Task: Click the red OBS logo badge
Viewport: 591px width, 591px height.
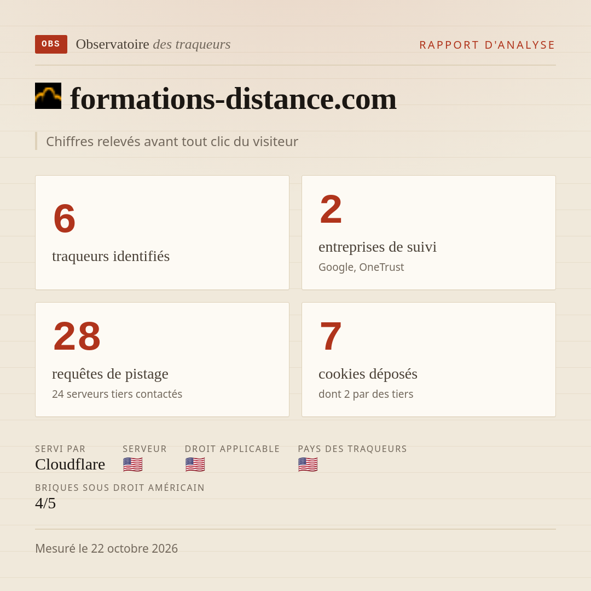Action: [51, 44]
